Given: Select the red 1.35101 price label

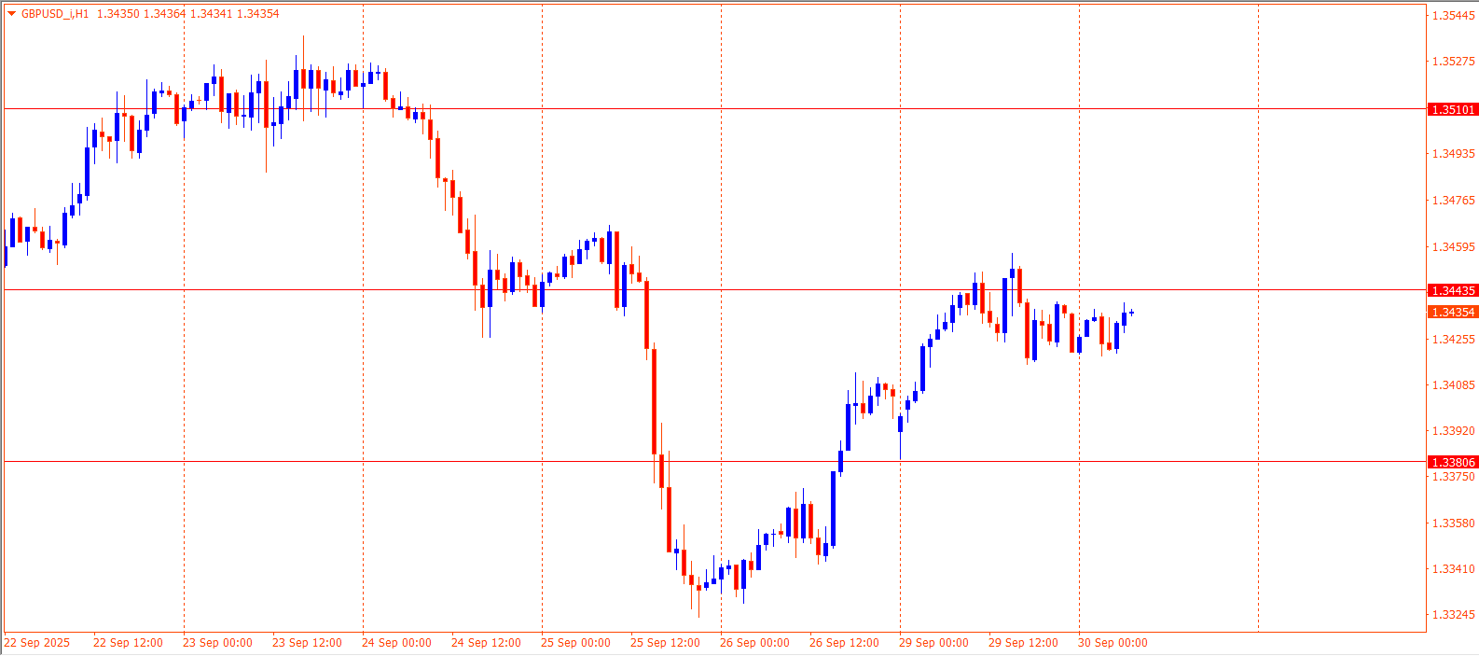Looking at the screenshot, I should point(1453,110).
